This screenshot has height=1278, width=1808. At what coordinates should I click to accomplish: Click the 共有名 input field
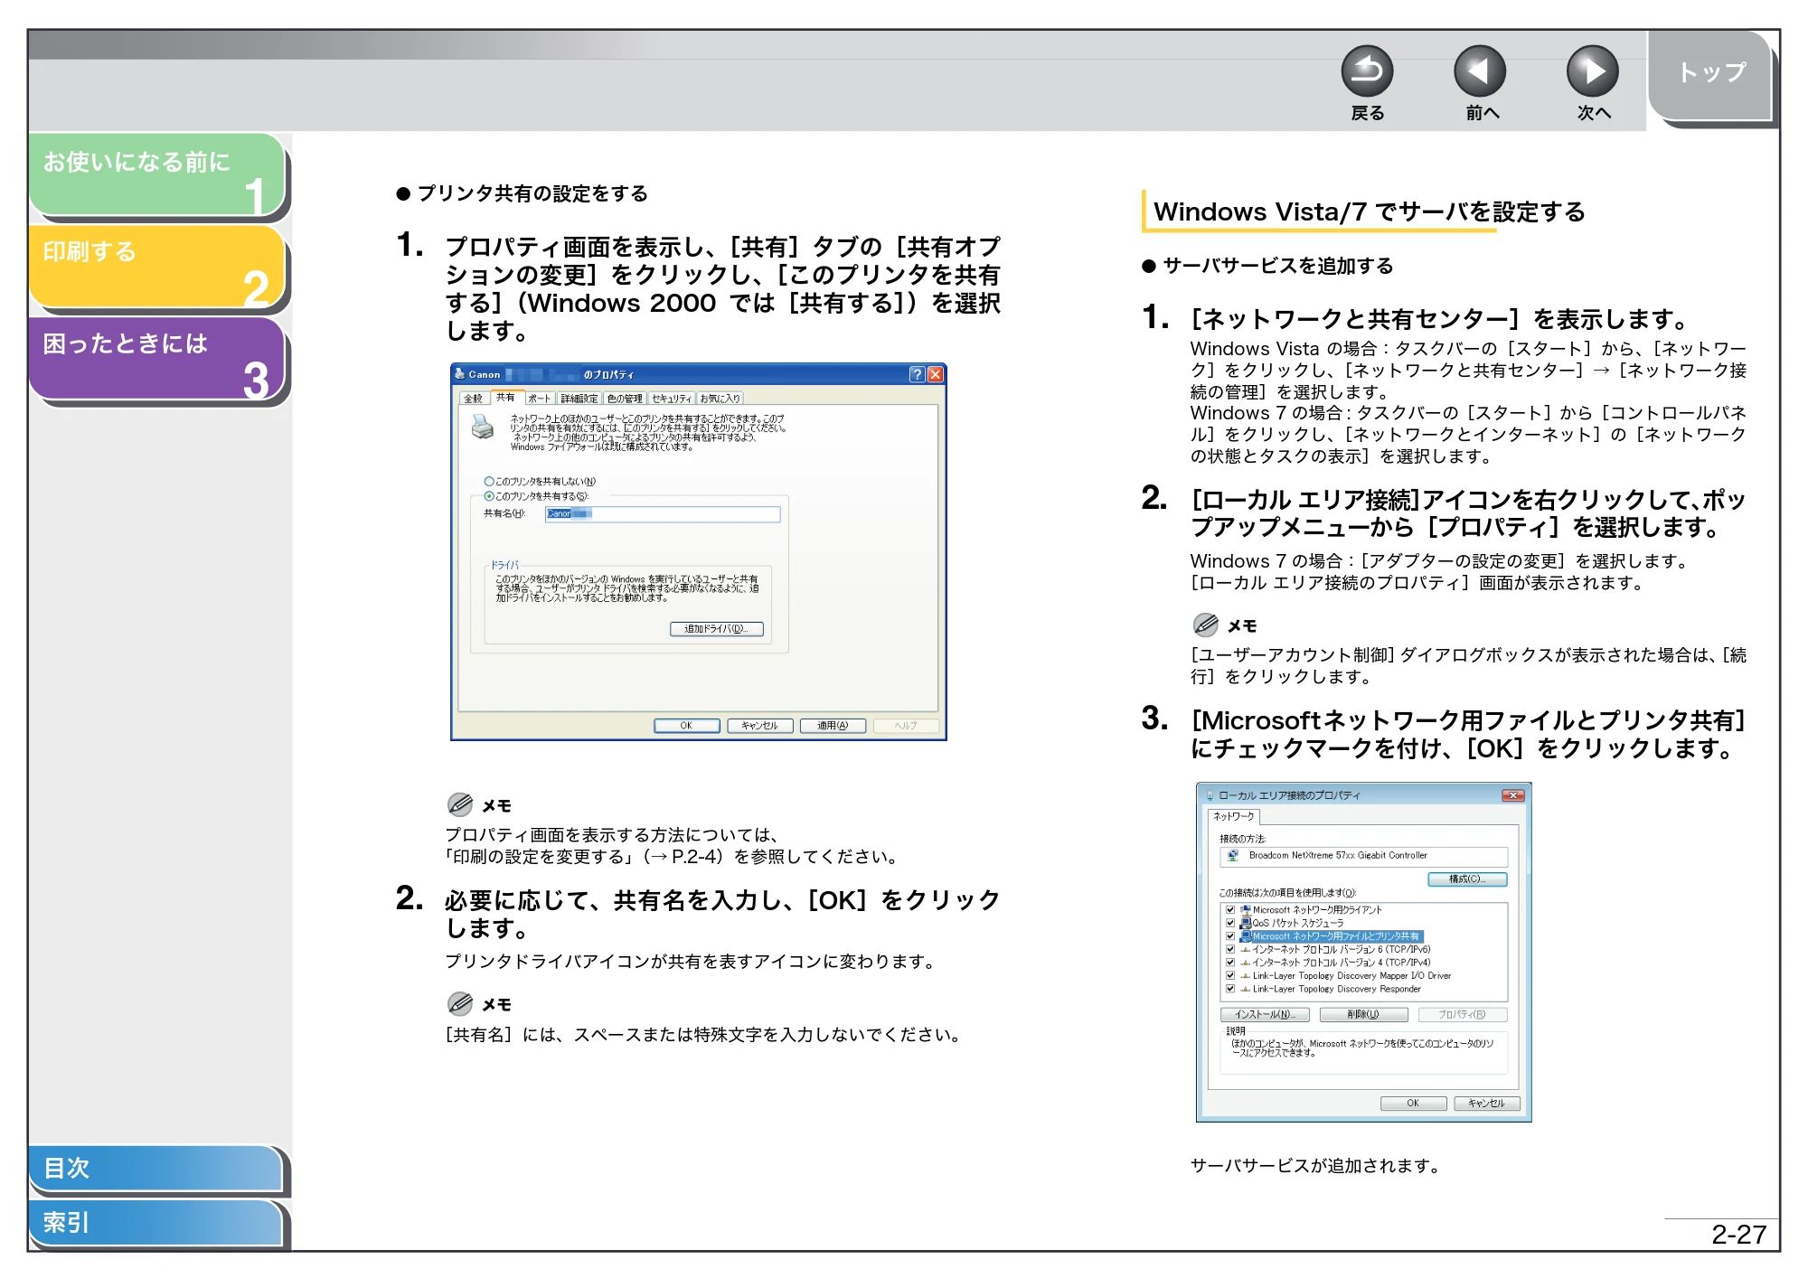pos(663,514)
